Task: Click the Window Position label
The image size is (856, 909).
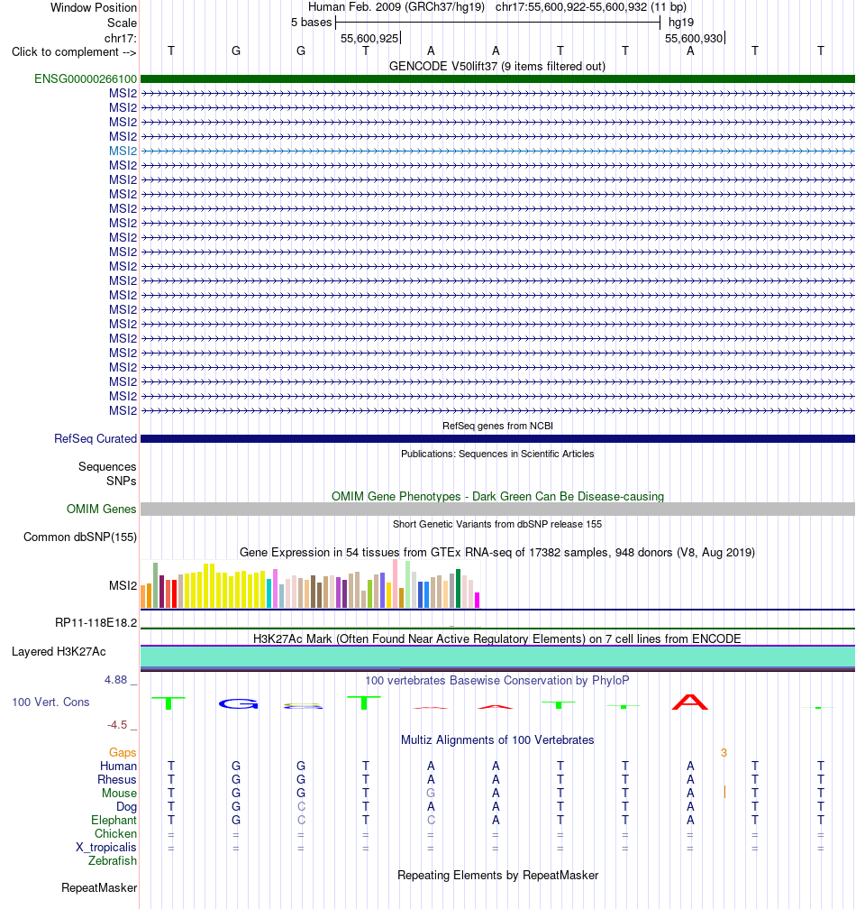Action: click(x=94, y=8)
